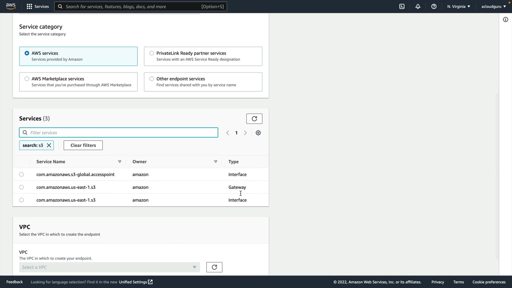Screen dimensions: 512x288
Task: Open the Select a VPC dropdown
Action: point(109,267)
